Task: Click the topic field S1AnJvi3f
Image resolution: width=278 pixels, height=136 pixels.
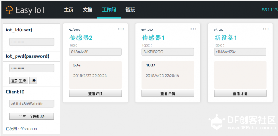Action: (95, 52)
